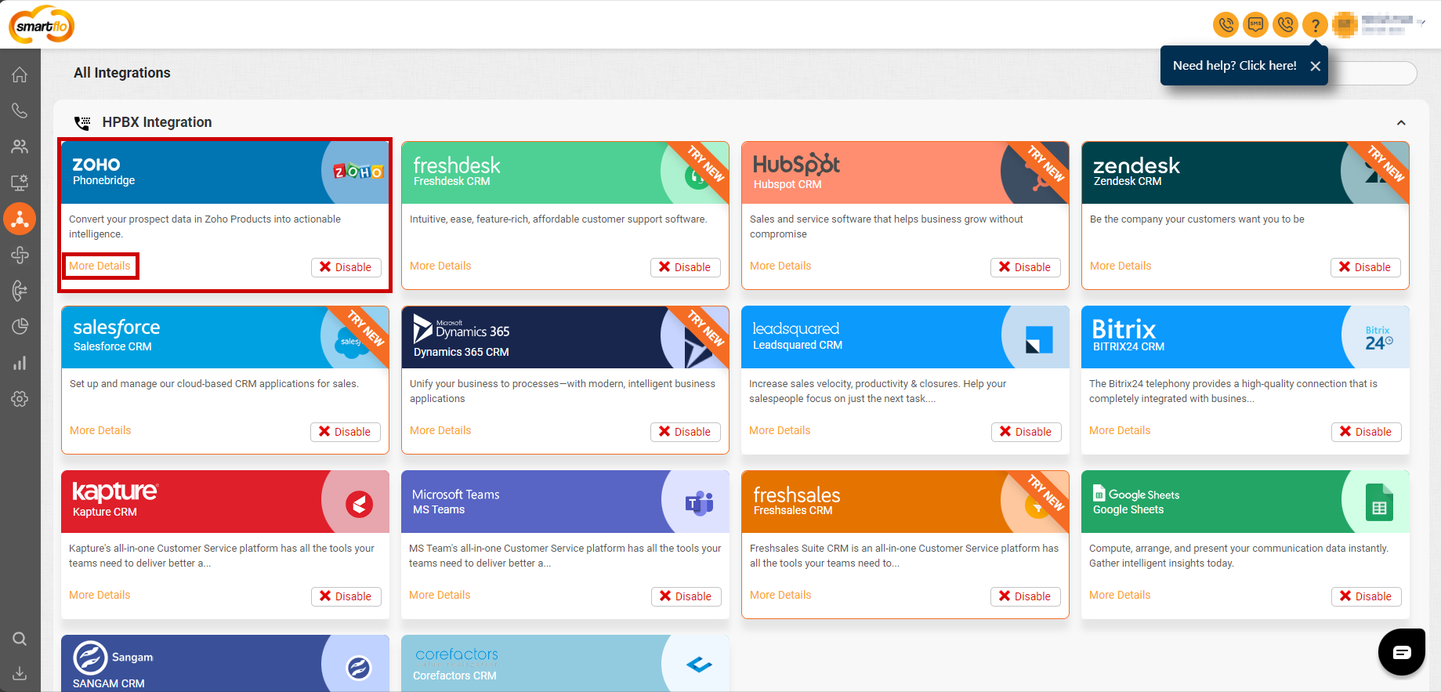Click the download sidebar icon
1441x692 pixels.
pos(20,673)
